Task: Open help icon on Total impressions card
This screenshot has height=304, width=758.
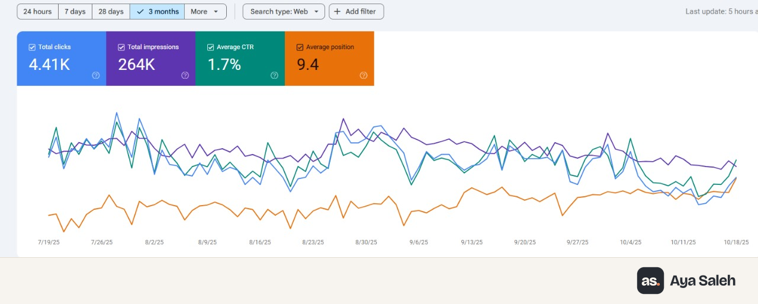Action: click(x=185, y=75)
